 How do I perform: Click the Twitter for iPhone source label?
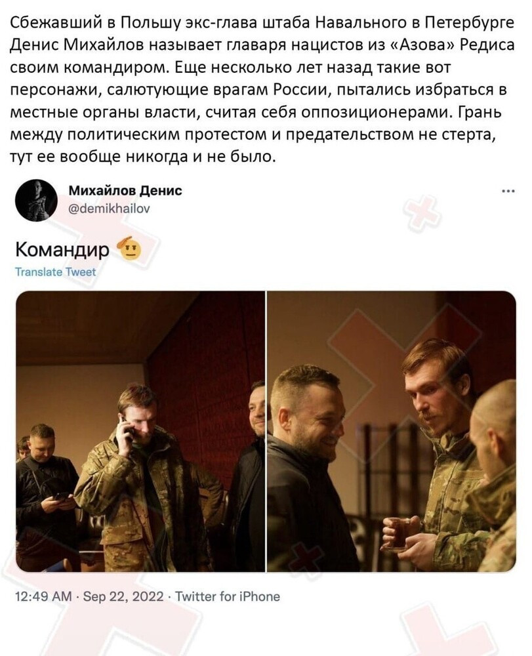[x=227, y=596]
